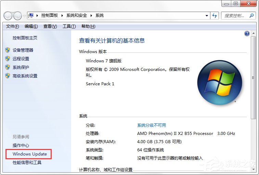Click the back navigation arrow button
259x175 pixels.
click(x=8, y=16)
